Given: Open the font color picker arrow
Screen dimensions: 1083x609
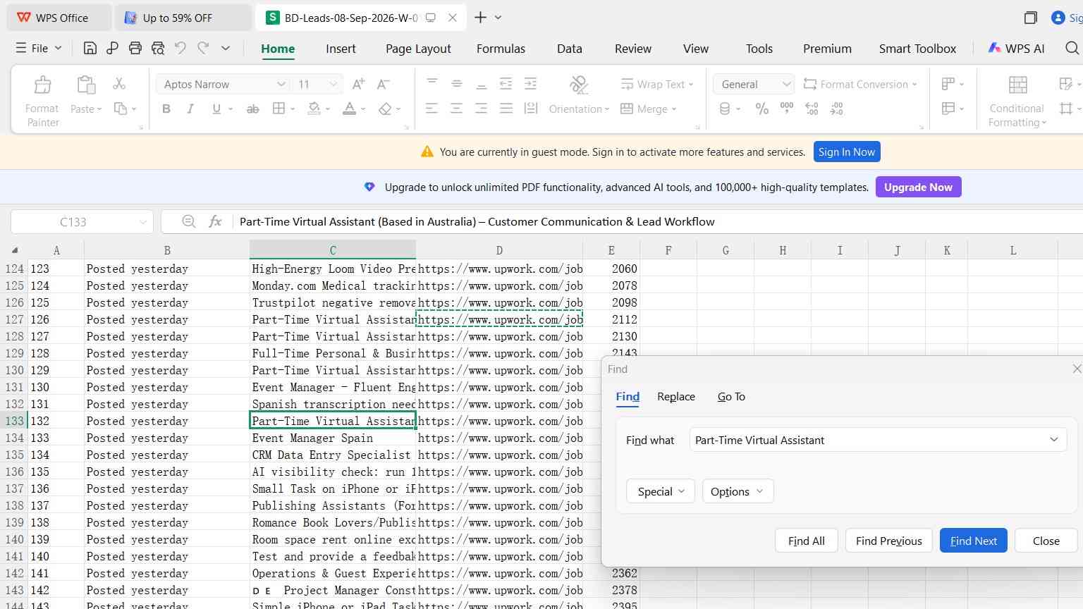Looking at the screenshot, I should coord(363,109).
